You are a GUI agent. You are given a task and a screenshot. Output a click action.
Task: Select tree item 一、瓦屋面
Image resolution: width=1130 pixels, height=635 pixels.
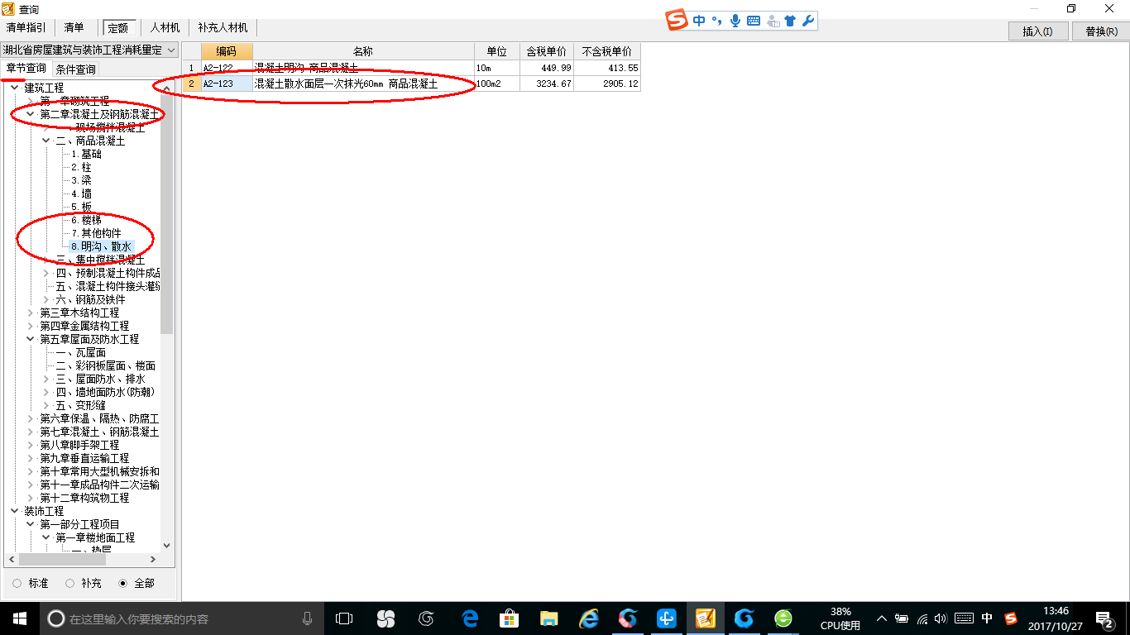pyautogui.click(x=81, y=352)
